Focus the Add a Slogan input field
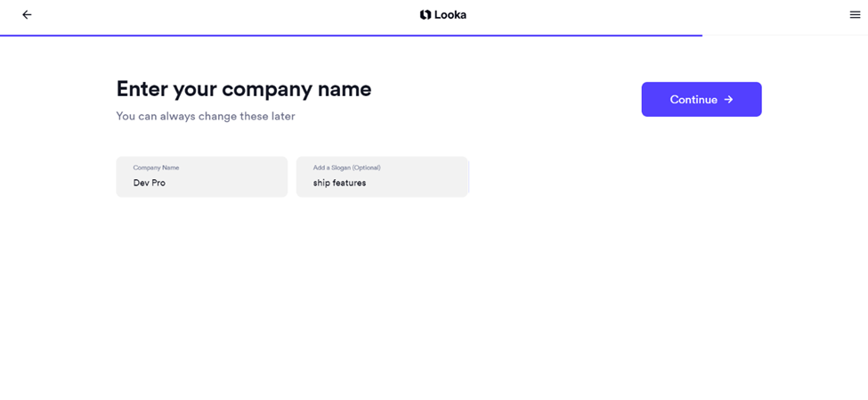The height and width of the screenshot is (400, 868). tap(381, 176)
